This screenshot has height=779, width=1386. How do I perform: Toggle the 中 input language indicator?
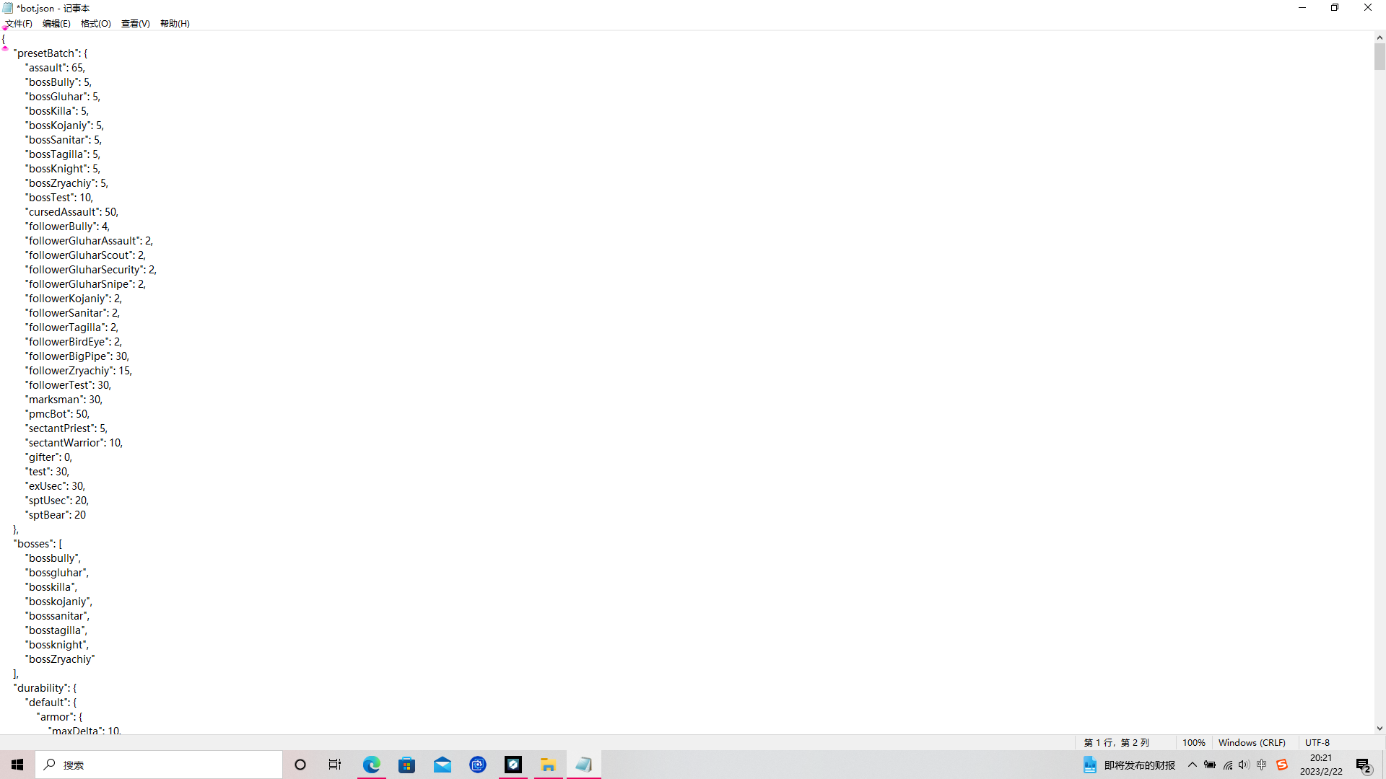[1262, 765]
